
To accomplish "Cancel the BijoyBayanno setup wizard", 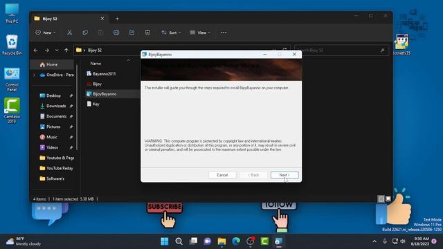I will pyautogui.click(x=222, y=175).
